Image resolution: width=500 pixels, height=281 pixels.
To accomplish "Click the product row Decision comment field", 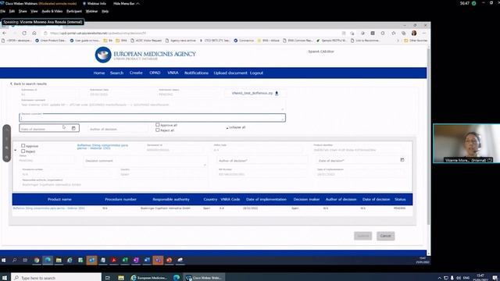I will [145, 161].
